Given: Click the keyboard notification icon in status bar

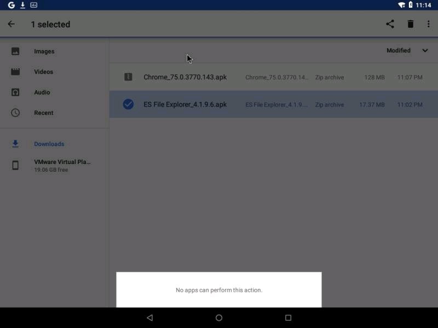Looking at the screenshot, I should tap(33, 5).
